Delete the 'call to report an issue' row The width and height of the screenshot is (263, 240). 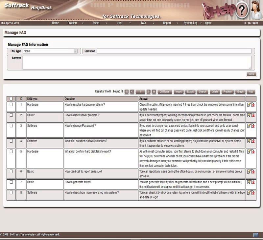click(x=253, y=171)
